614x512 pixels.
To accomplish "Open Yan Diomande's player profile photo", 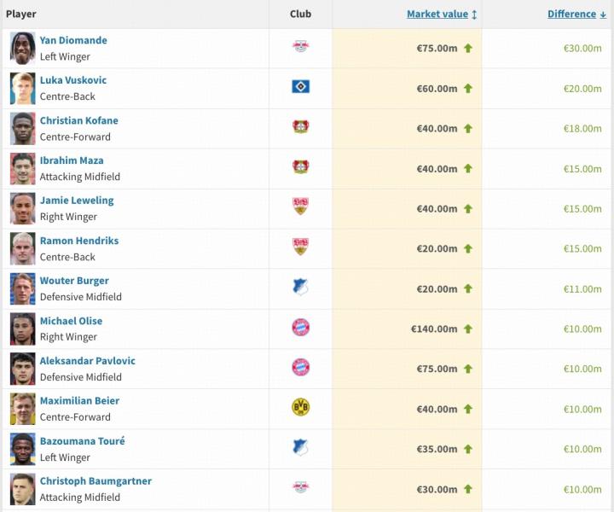I will coord(22,49).
